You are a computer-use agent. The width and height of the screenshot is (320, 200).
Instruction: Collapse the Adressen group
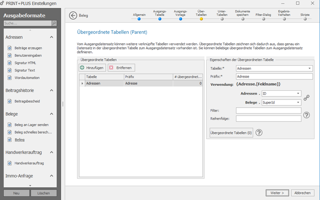52,37
